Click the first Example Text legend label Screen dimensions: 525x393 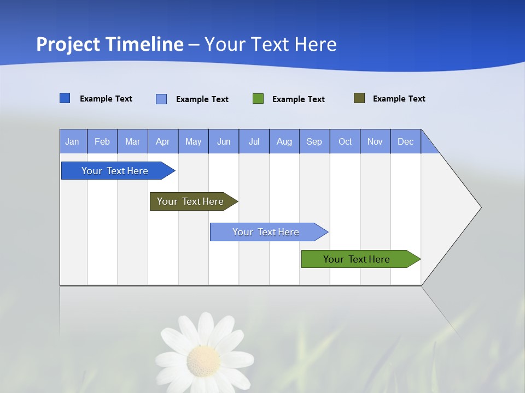point(106,99)
